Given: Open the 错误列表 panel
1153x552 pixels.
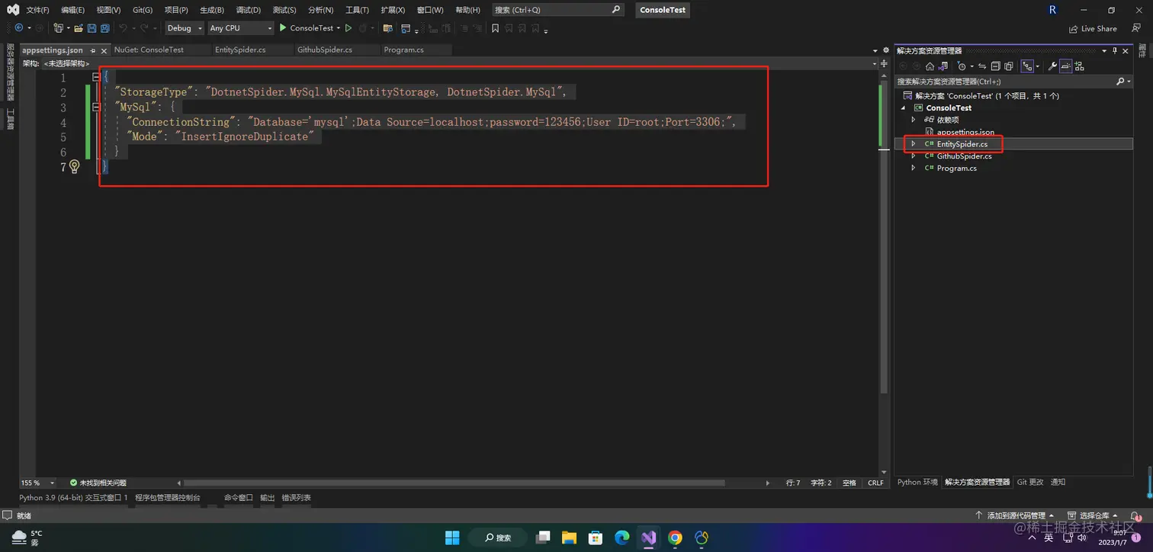Looking at the screenshot, I should coord(296,498).
